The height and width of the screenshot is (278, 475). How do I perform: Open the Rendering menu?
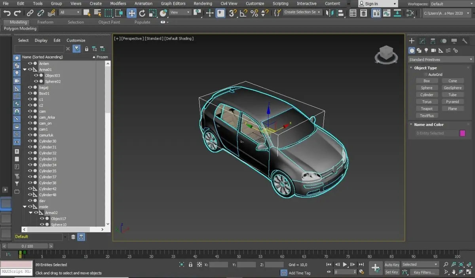[x=203, y=4]
